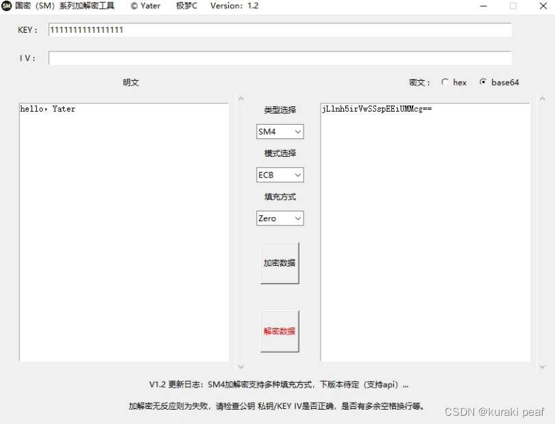Open the Zero padding method dropdown
This screenshot has width=555, height=424.
[280, 219]
